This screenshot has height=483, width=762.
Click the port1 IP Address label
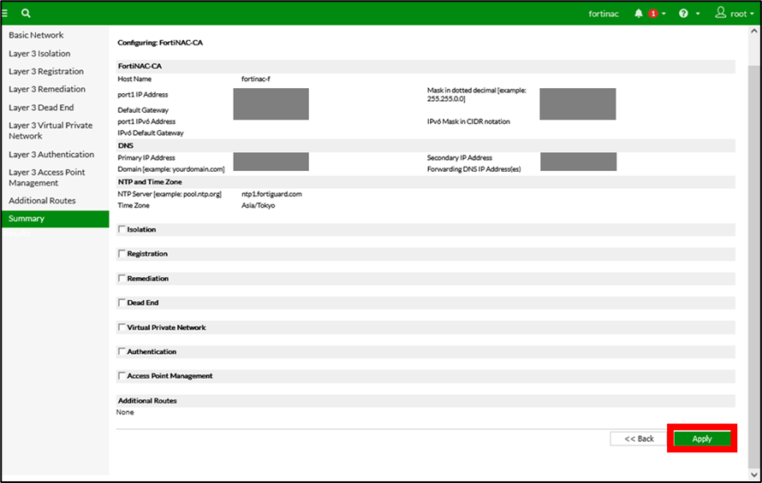(x=143, y=95)
